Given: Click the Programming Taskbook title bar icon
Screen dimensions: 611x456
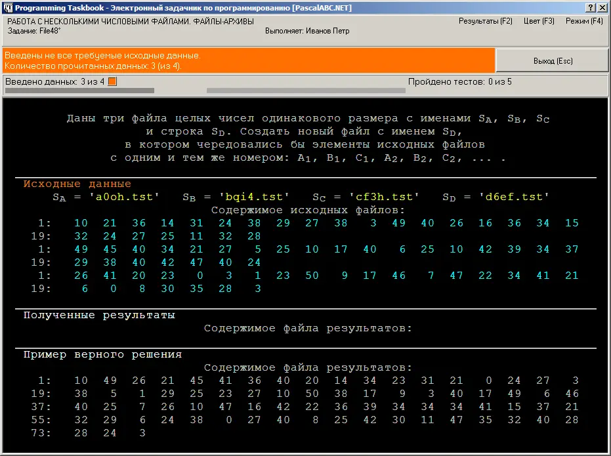Looking at the screenshot, I should click(x=8, y=7).
